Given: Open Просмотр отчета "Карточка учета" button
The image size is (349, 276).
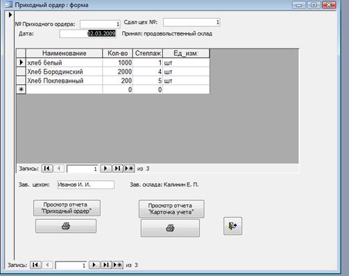Looking at the screenshot, I should pyautogui.click(x=171, y=209).
